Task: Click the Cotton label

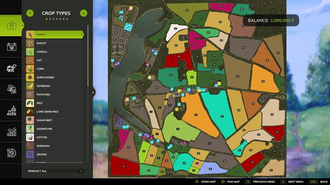Action: click(42, 137)
